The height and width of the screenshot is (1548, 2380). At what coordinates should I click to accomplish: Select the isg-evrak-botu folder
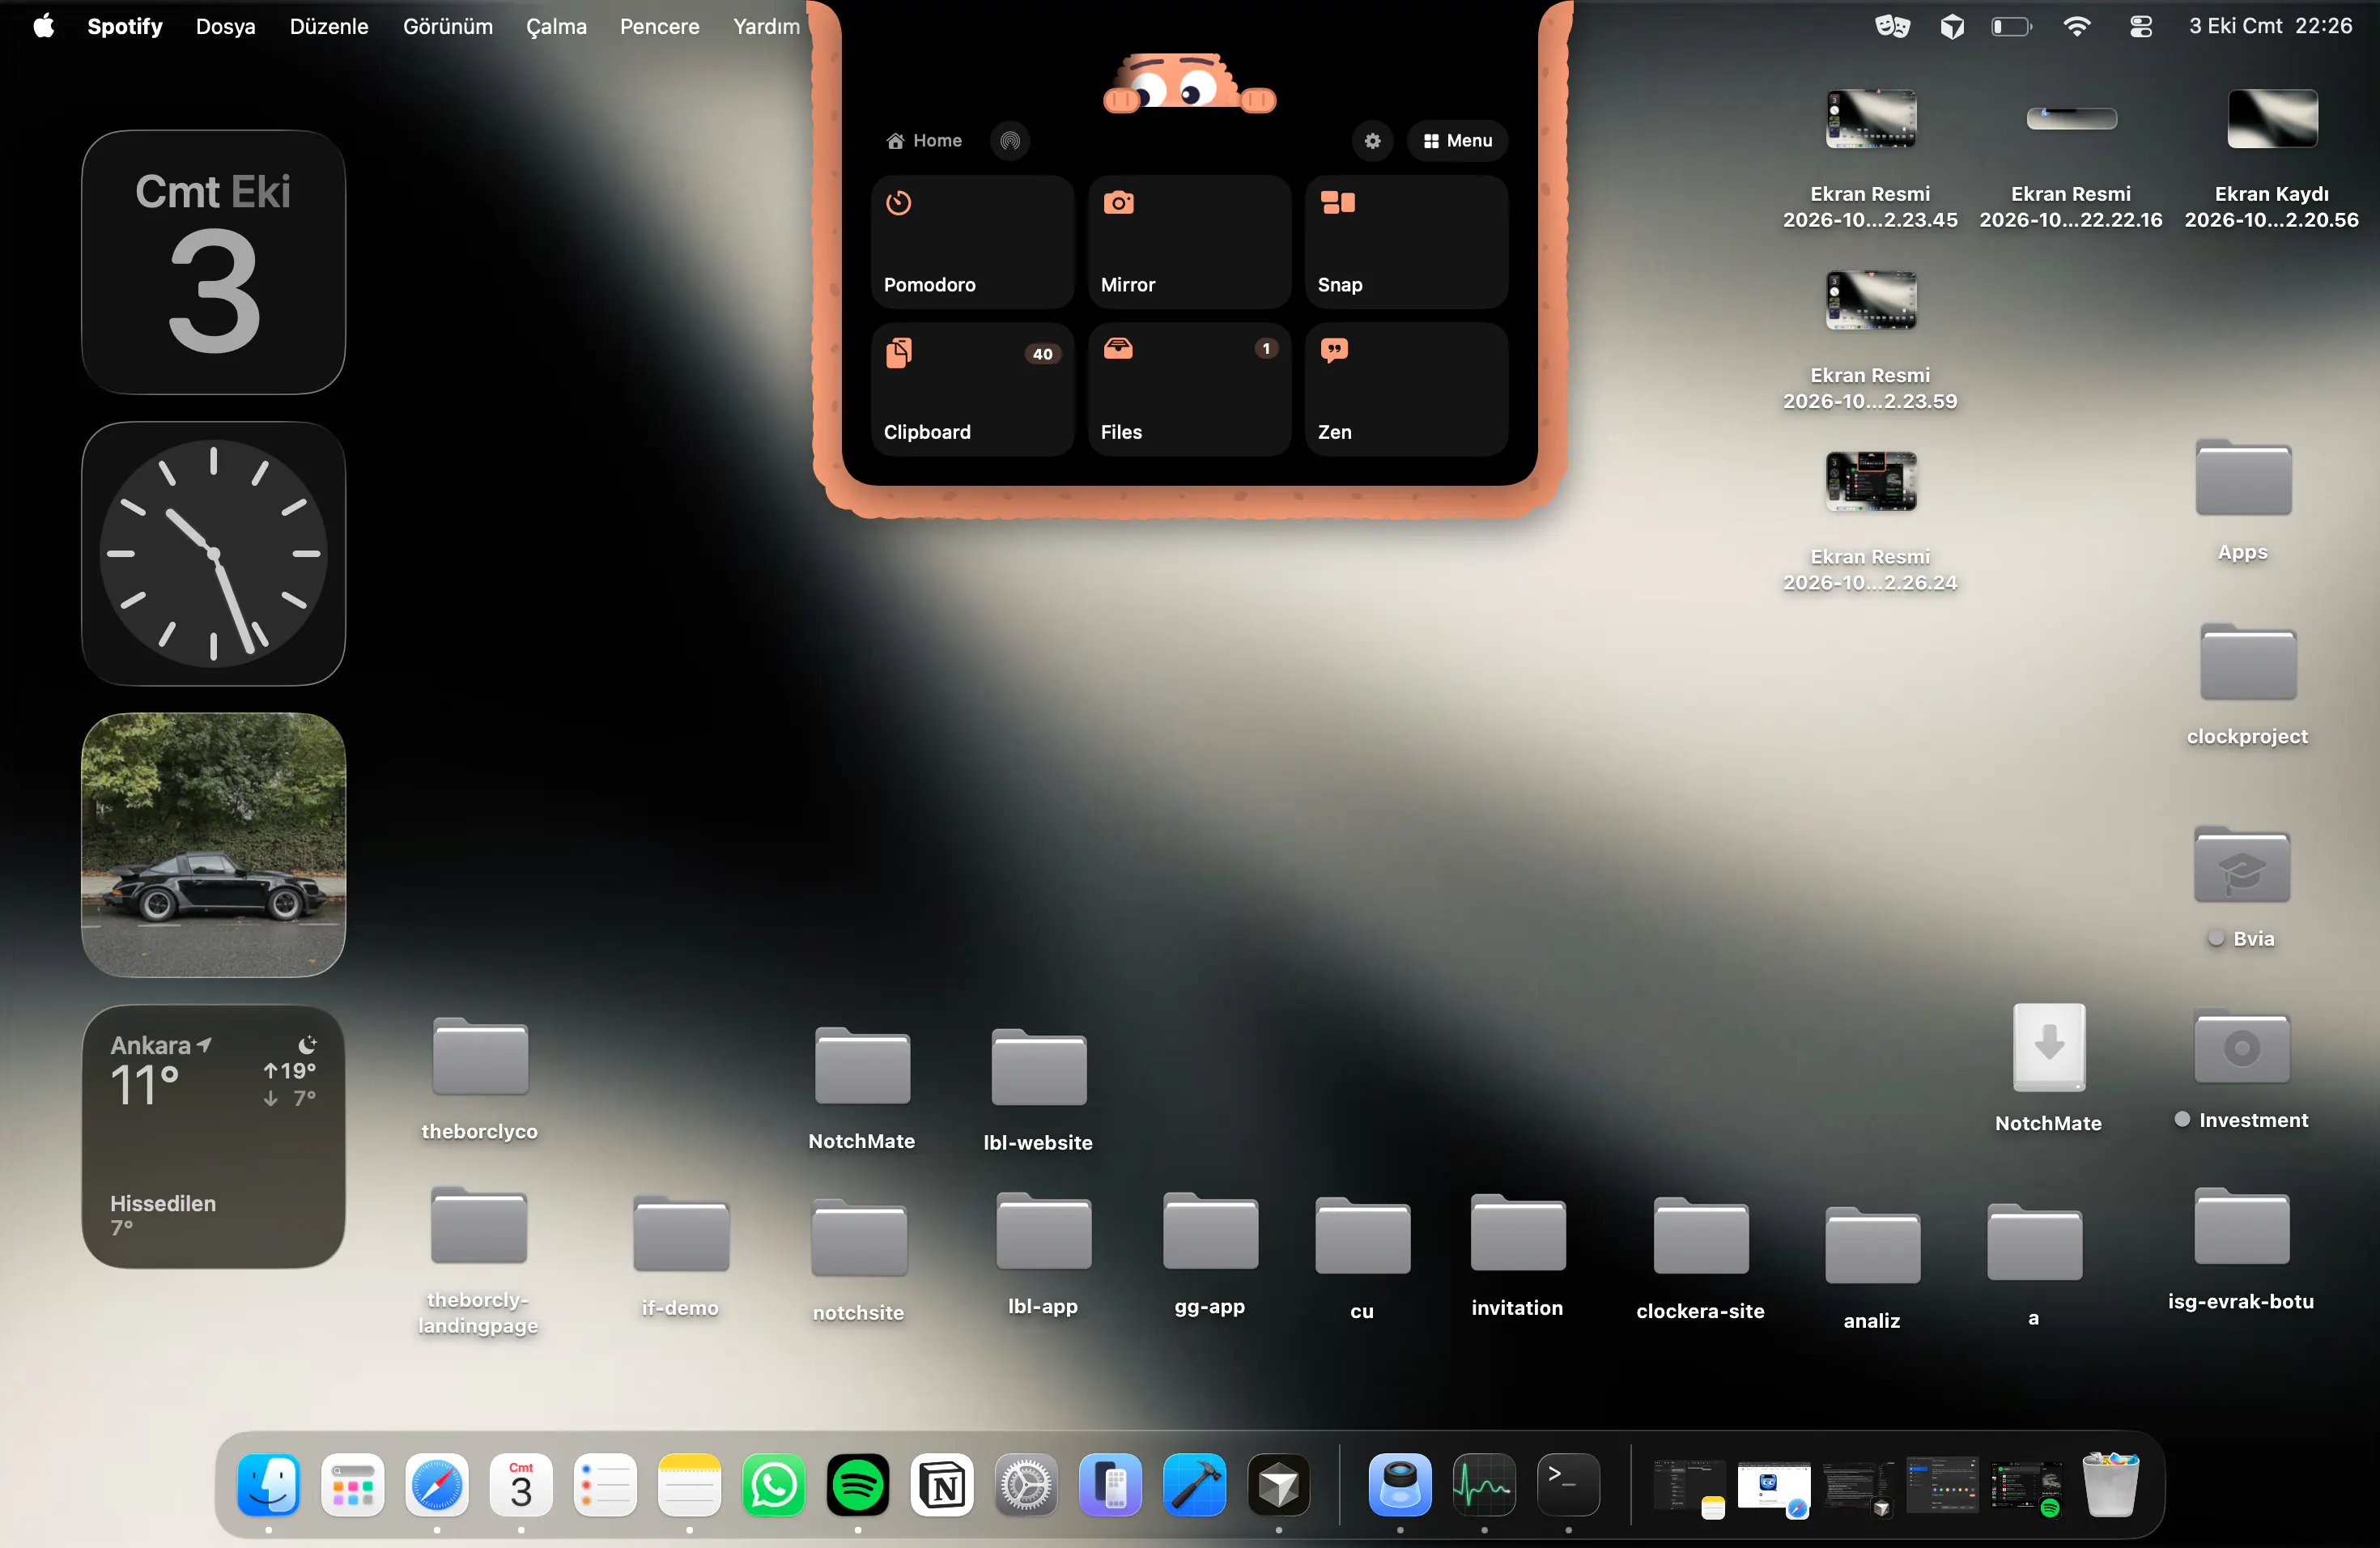2241,1227
